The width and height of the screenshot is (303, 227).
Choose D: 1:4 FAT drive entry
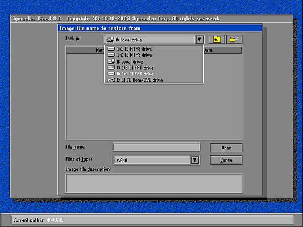pyautogui.click(x=154, y=74)
